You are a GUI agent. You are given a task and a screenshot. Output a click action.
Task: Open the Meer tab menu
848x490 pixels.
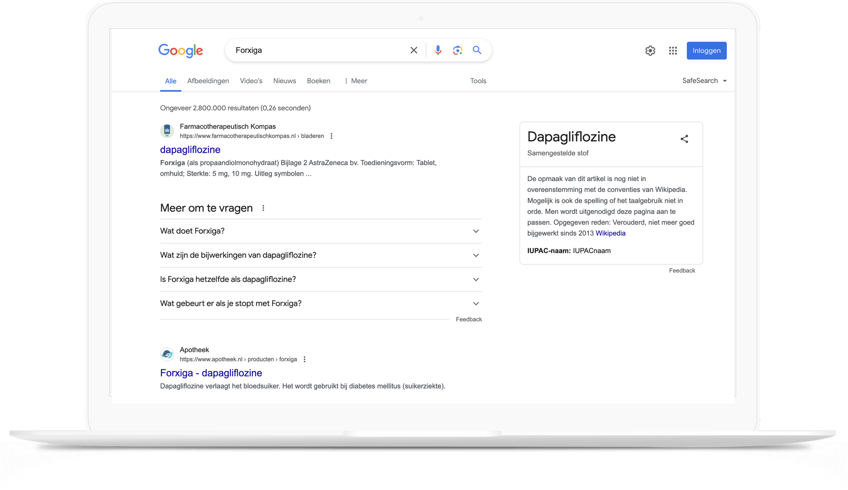(x=355, y=81)
